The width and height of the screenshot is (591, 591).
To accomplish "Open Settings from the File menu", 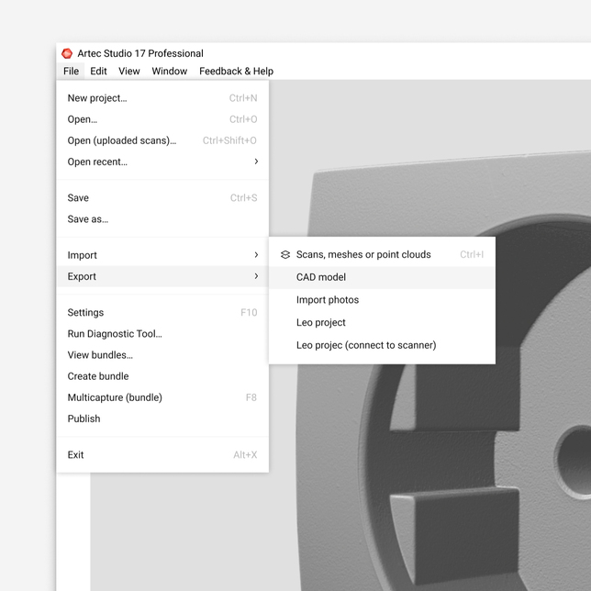I will point(162,312).
